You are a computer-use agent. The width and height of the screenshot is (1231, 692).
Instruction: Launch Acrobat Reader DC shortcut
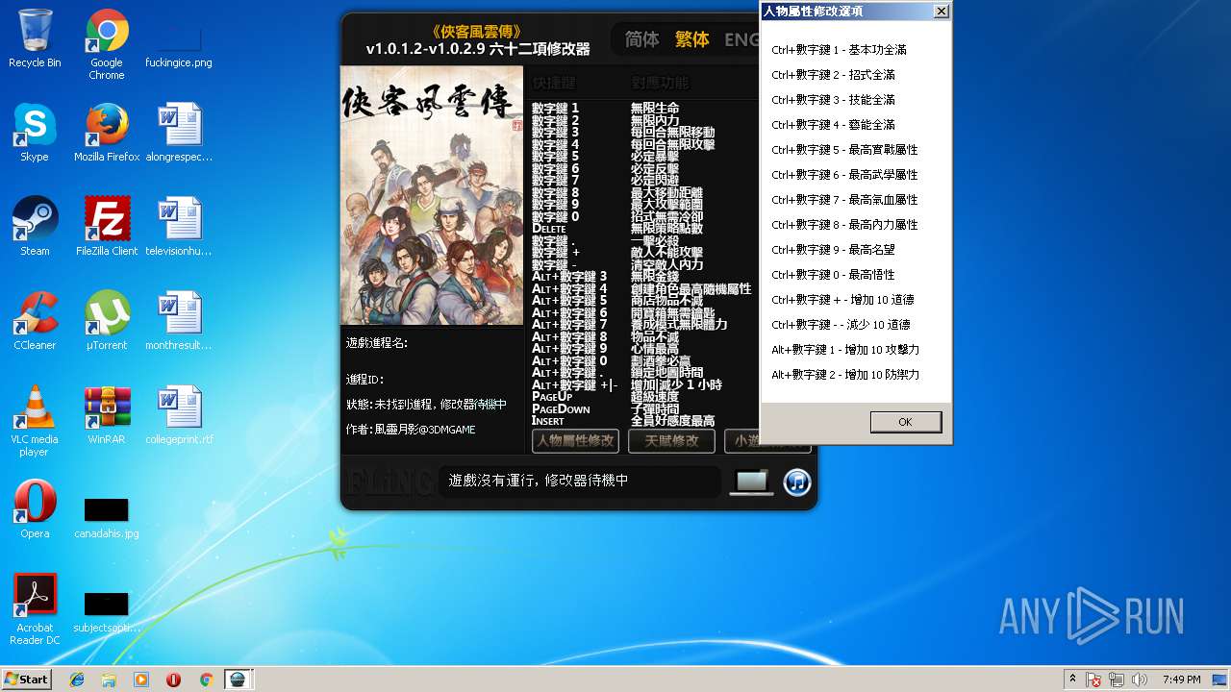(x=35, y=609)
